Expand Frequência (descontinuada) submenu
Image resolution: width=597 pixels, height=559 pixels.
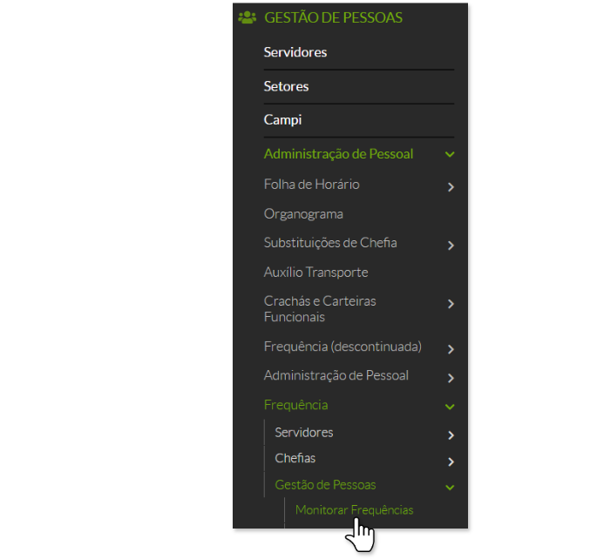(x=343, y=347)
